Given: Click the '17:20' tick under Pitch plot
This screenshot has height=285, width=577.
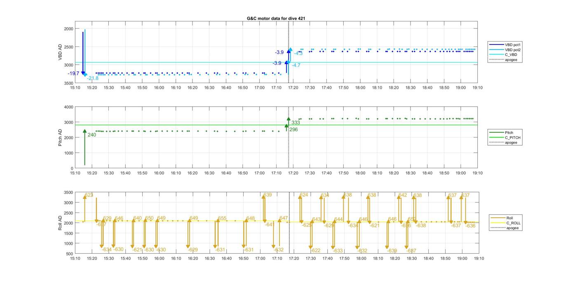Looking at the screenshot, I should pyautogui.click(x=293, y=173).
